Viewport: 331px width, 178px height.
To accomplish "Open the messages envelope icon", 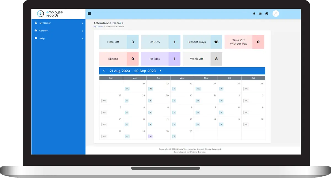I will [260, 13].
